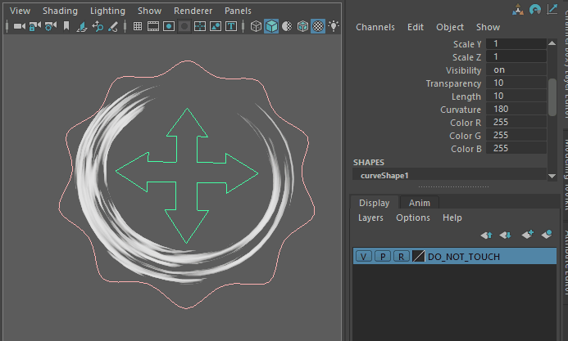The width and height of the screenshot is (568, 341).
Task: Toggle the Gate Mask icon
Action: [x=184, y=26]
